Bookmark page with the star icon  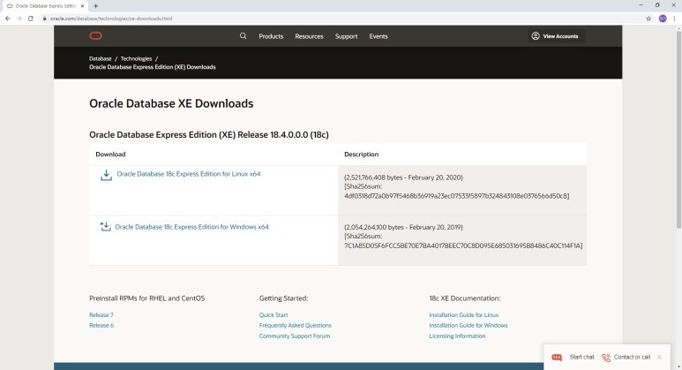pos(648,19)
